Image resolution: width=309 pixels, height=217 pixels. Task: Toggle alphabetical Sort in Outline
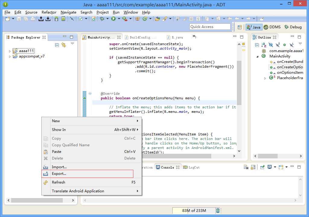point(264,45)
